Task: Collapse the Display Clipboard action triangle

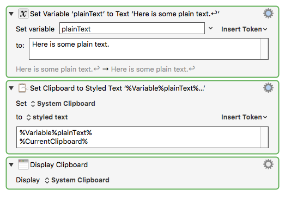Action: [x=11, y=165]
